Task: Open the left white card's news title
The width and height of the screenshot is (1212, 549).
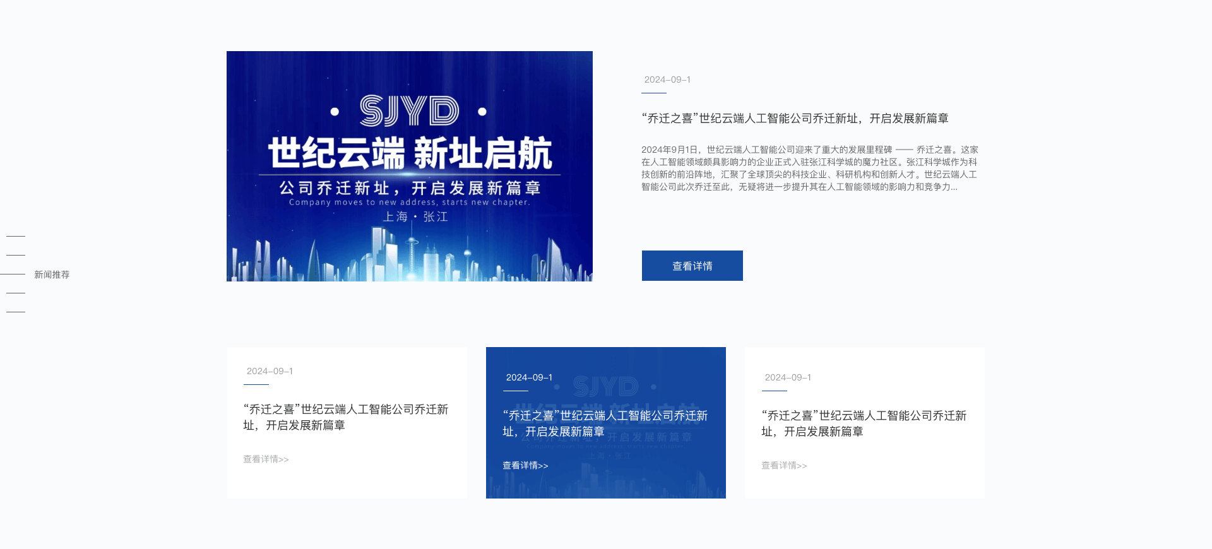Action: coord(345,417)
